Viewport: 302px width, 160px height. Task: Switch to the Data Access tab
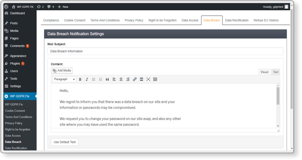[x=190, y=20]
